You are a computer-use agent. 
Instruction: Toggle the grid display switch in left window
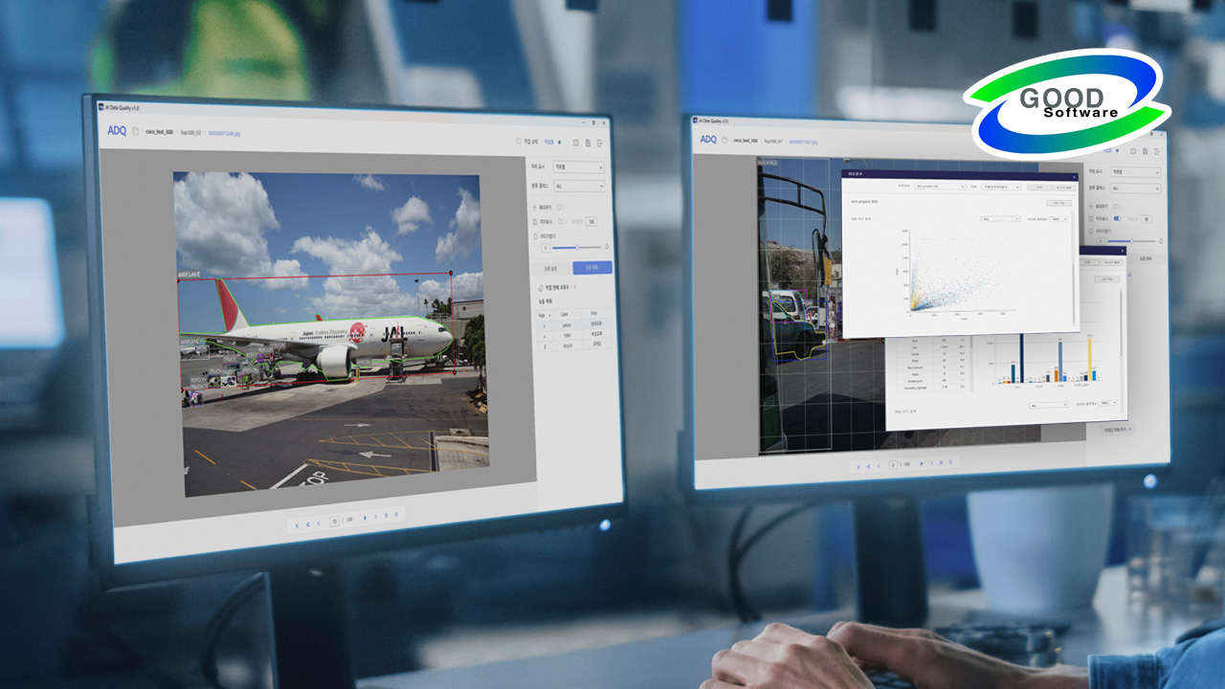[x=561, y=220]
